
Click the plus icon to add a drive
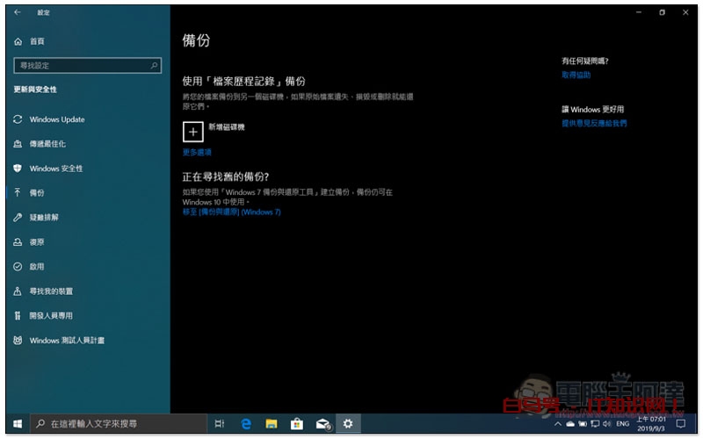[192, 131]
